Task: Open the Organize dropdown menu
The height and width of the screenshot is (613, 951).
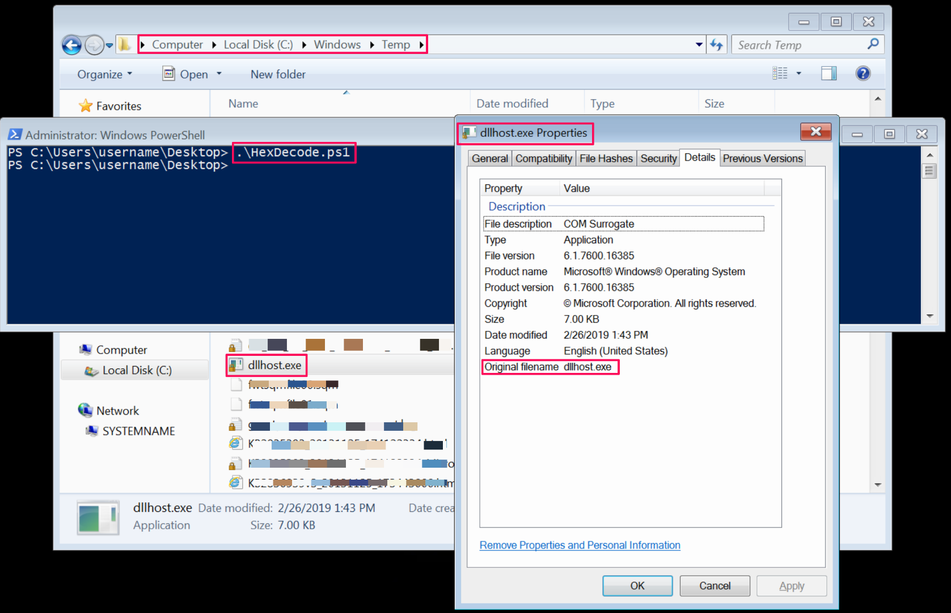Action: point(104,74)
